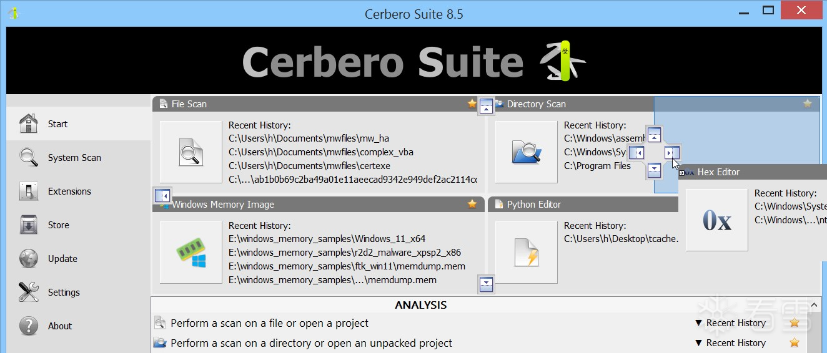Open System Scan from the sidebar
The width and height of the screenshot is (827, 353).
[78, 157]
